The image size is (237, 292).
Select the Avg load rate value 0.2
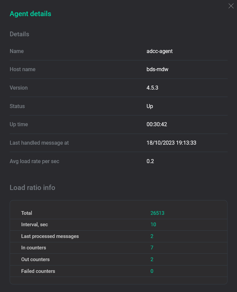tap(150, 161)
